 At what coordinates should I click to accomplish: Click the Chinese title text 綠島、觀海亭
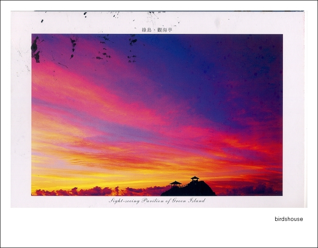pyautogui.click(x=157, y=30)
